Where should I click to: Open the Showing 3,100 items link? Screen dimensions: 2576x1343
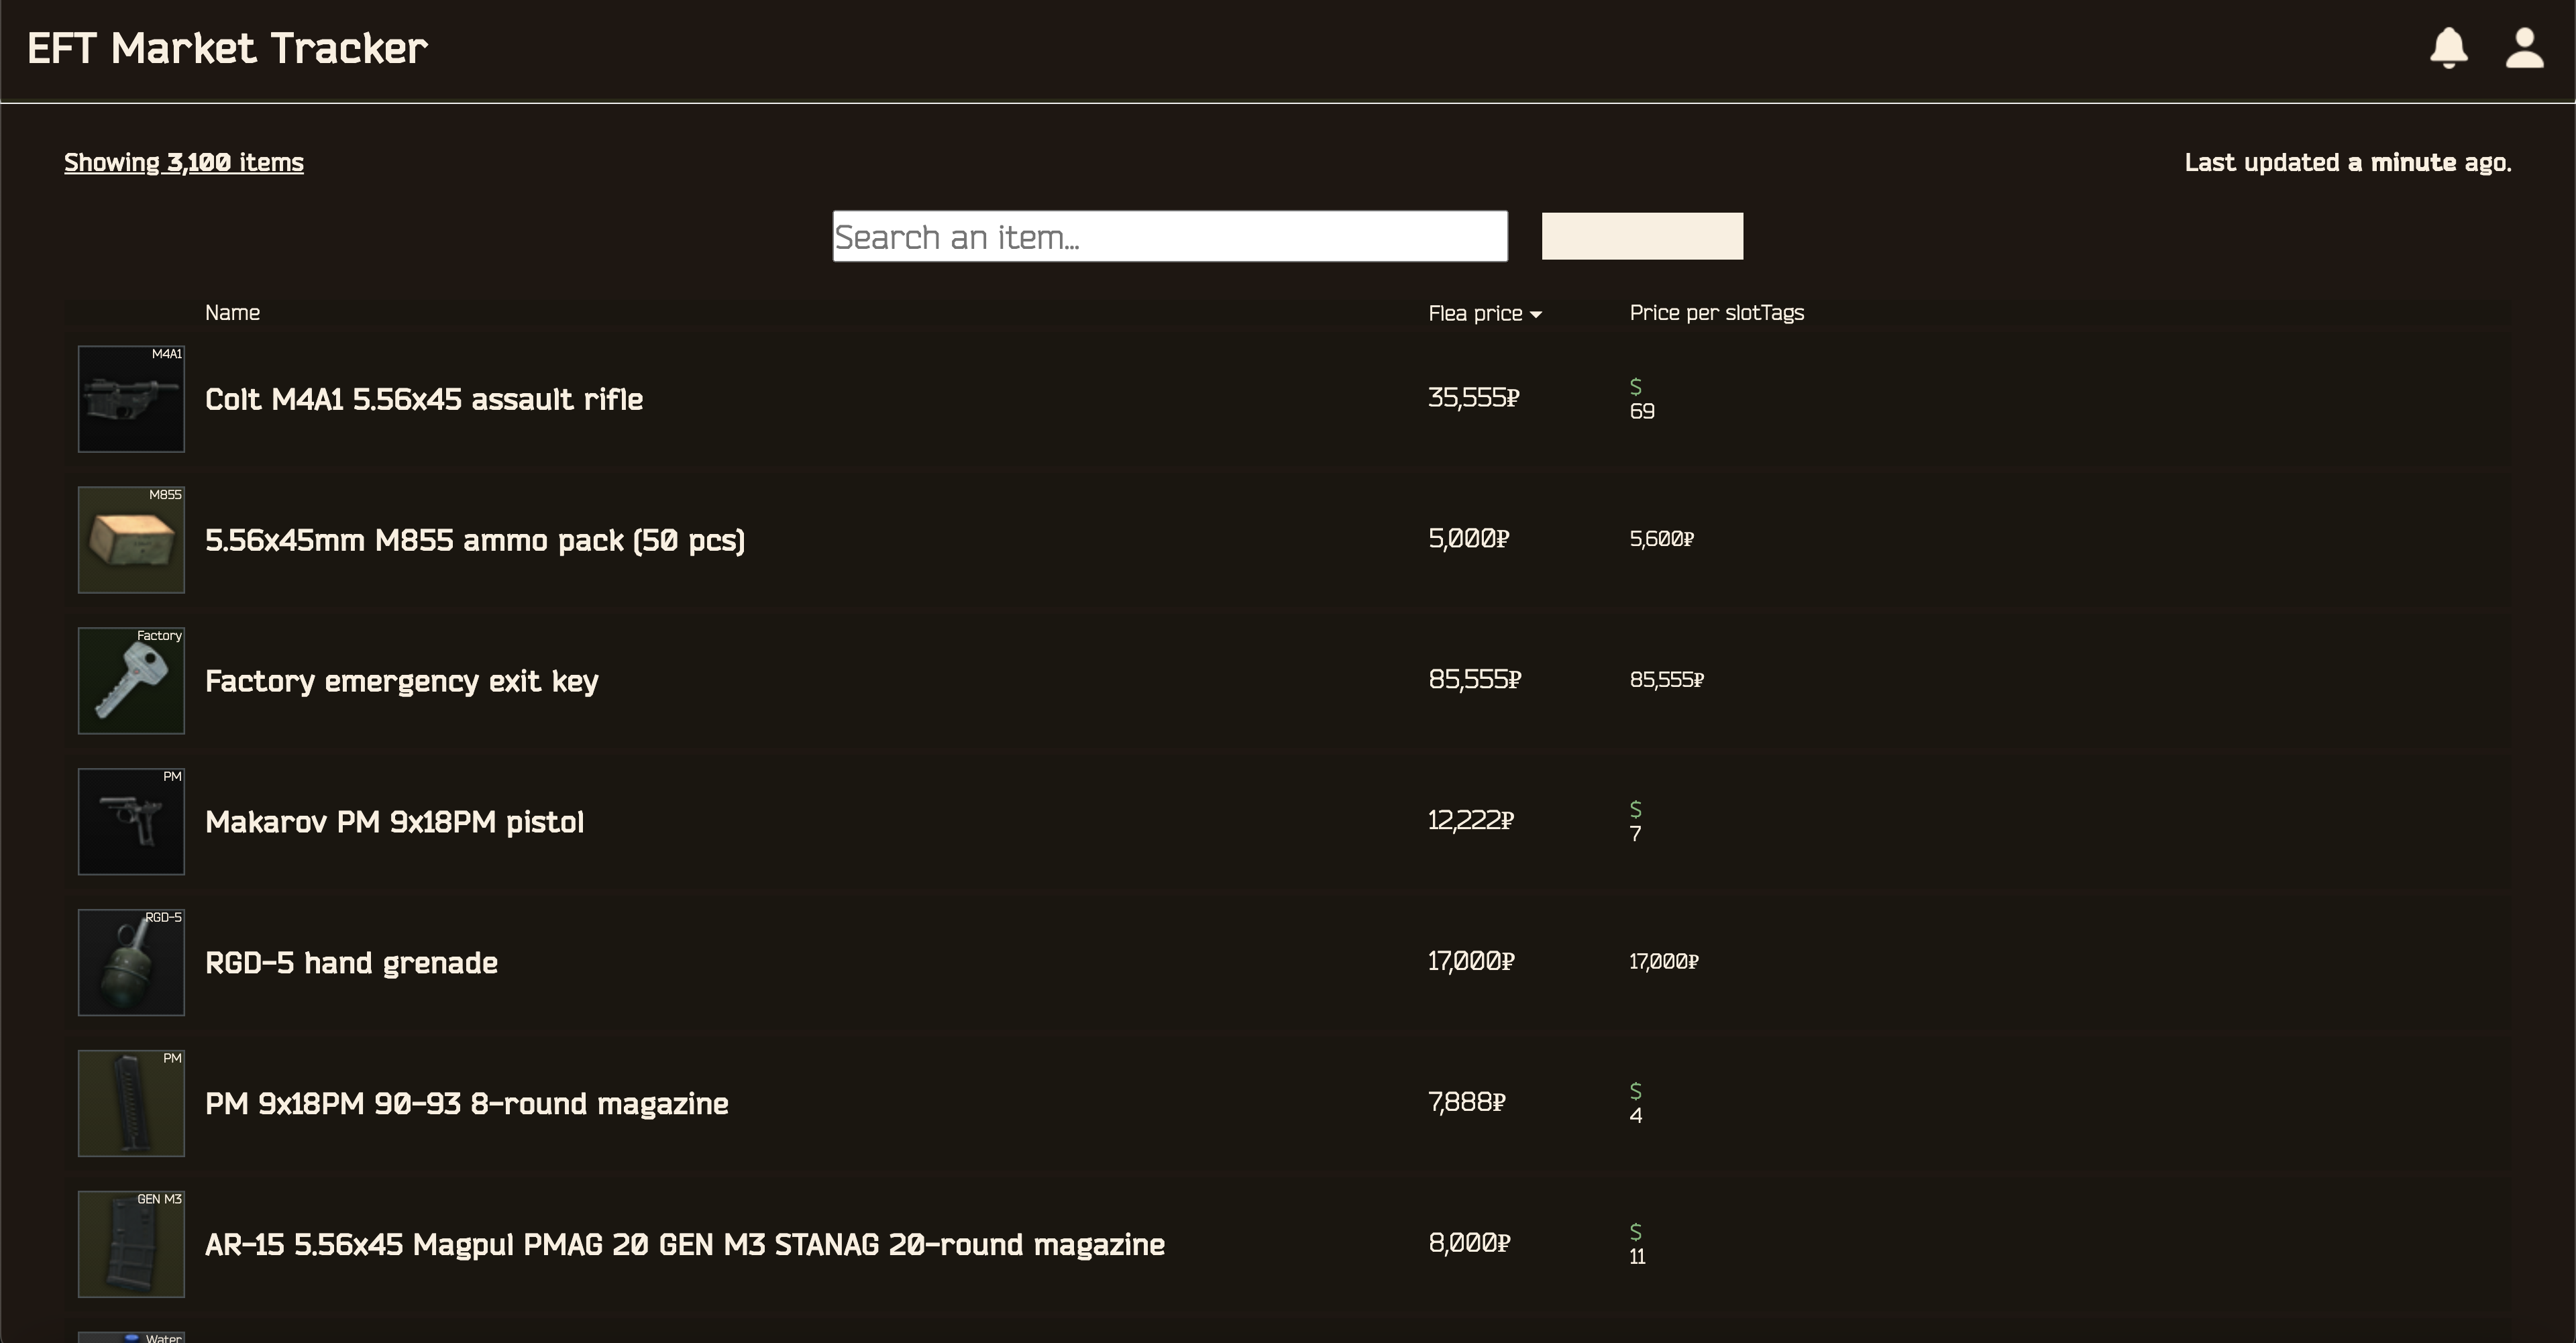184,163
